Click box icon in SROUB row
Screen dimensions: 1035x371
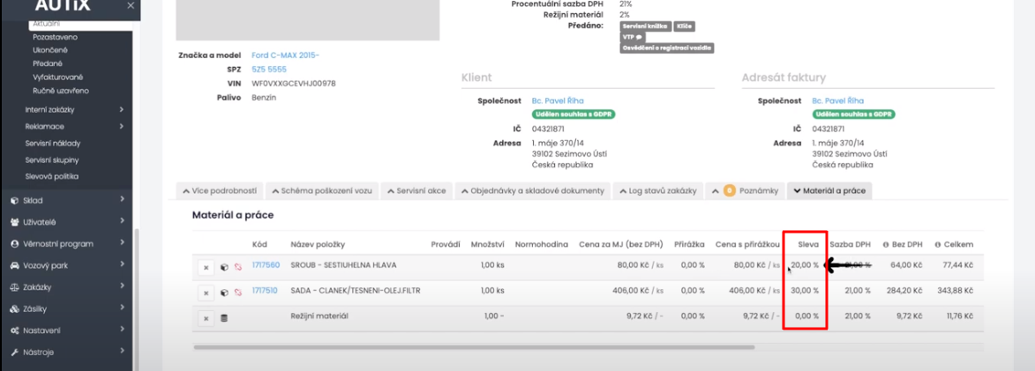[224, 268]
